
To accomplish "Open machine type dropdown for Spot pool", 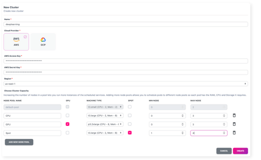I will click(105, 133).
